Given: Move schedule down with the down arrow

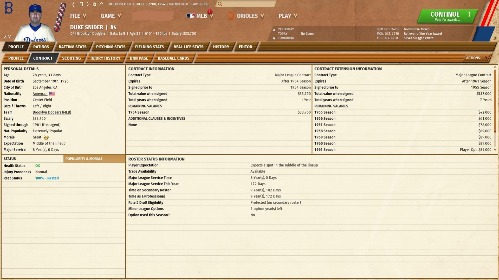Looking at the screenshot, I should point(274,38).
